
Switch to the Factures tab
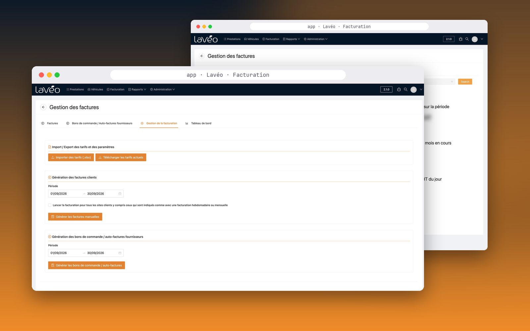tap(50, 123)
